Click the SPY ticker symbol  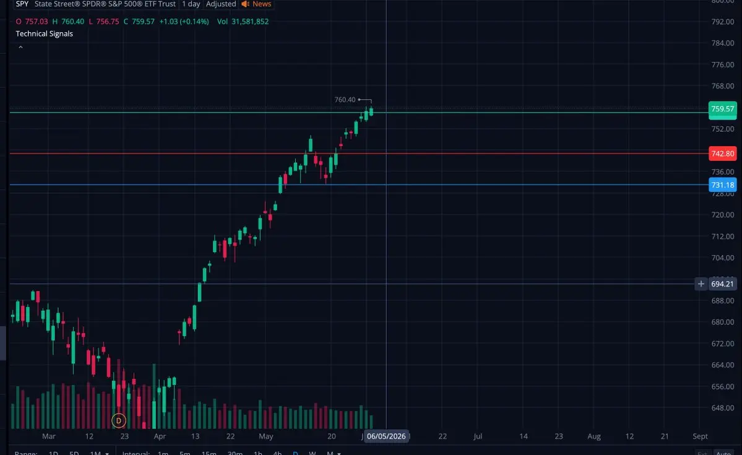22,4
